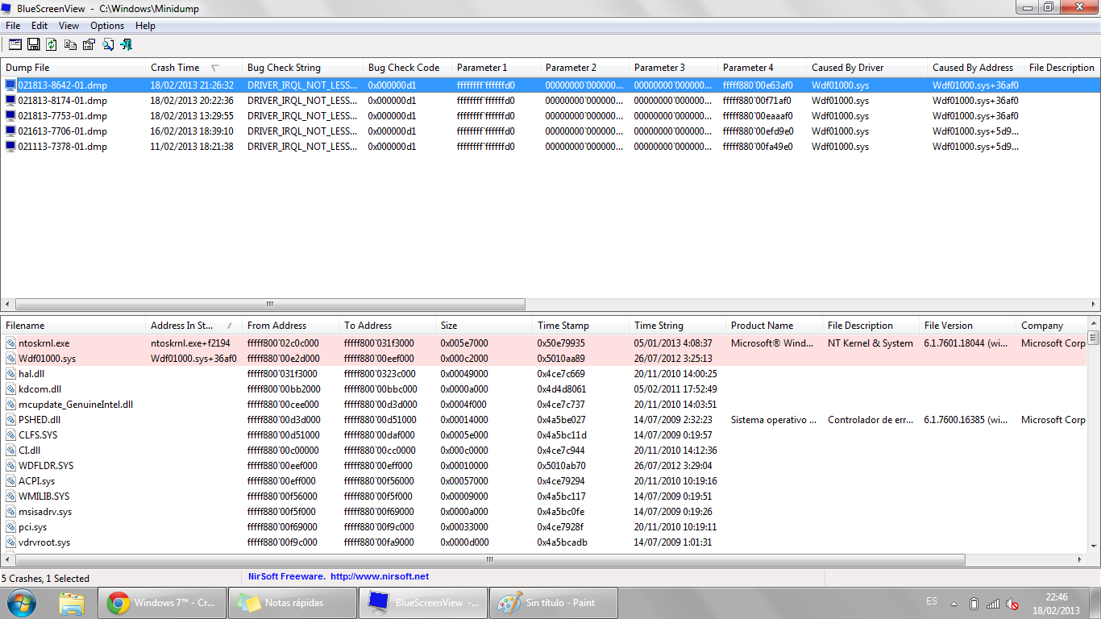Sort by the Parameter 1 column header
1101x619 pixels.
tap(496, 68)
